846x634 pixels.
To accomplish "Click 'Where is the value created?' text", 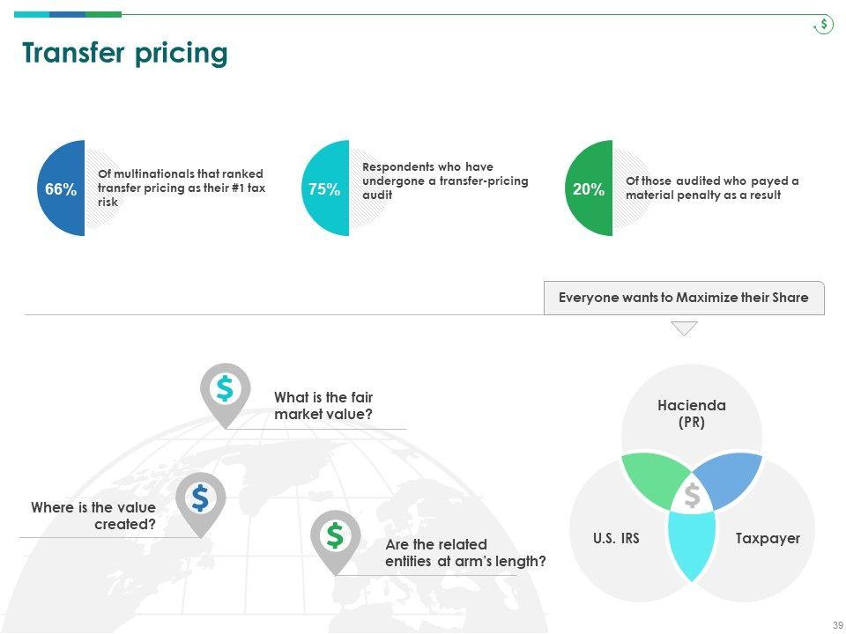I will point(93,516).
